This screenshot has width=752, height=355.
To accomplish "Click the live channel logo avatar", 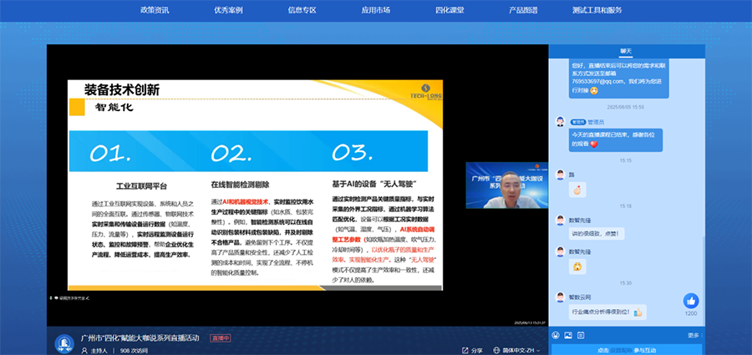I will [63, 343].
